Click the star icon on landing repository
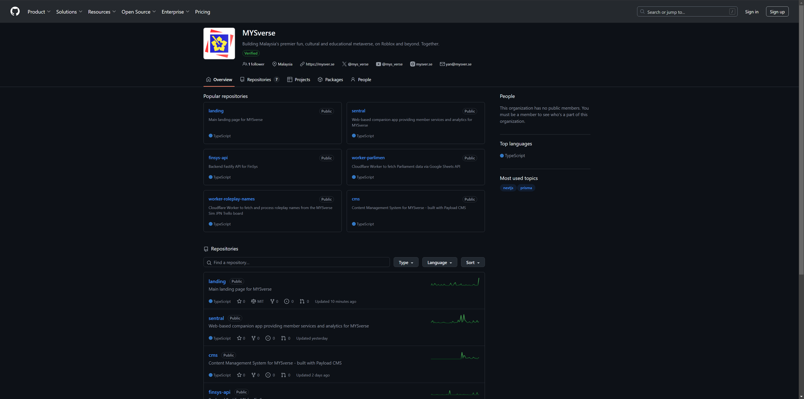The width and height of the screenshot is (804, 399). point(239,301)
